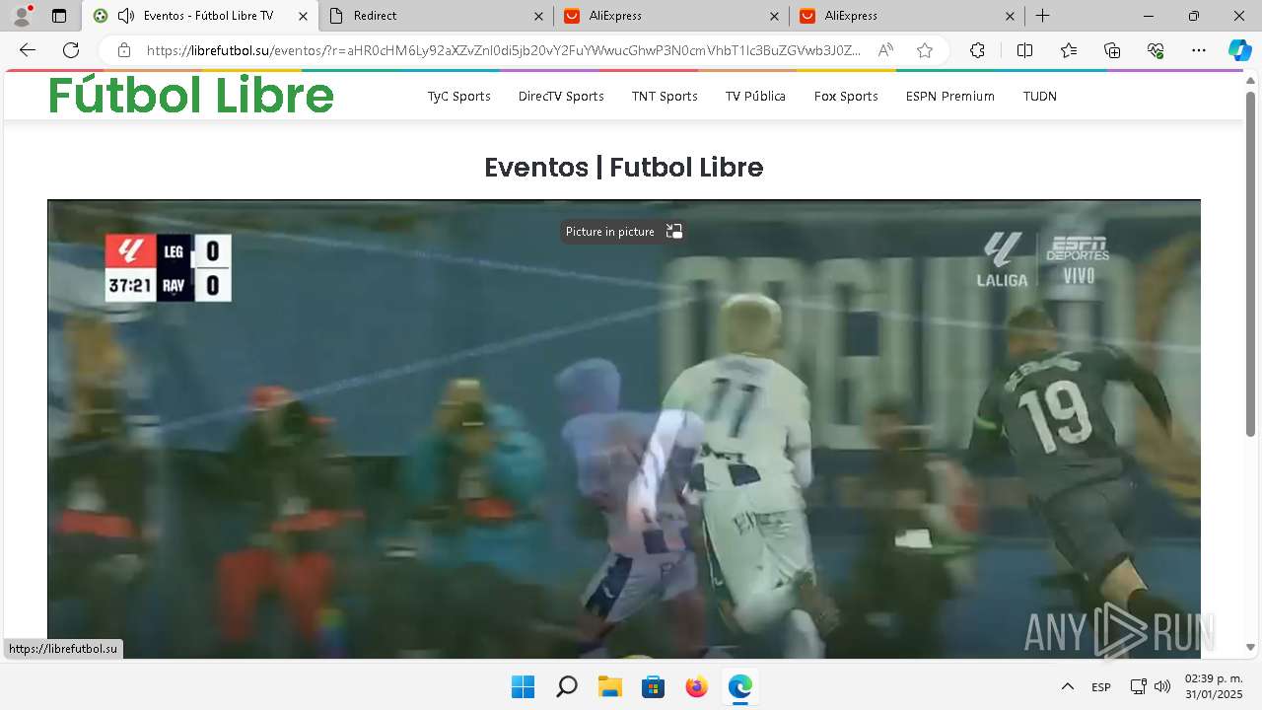Open DirecTV Sports channel
Screen dimensions: 1262x710
561,96
